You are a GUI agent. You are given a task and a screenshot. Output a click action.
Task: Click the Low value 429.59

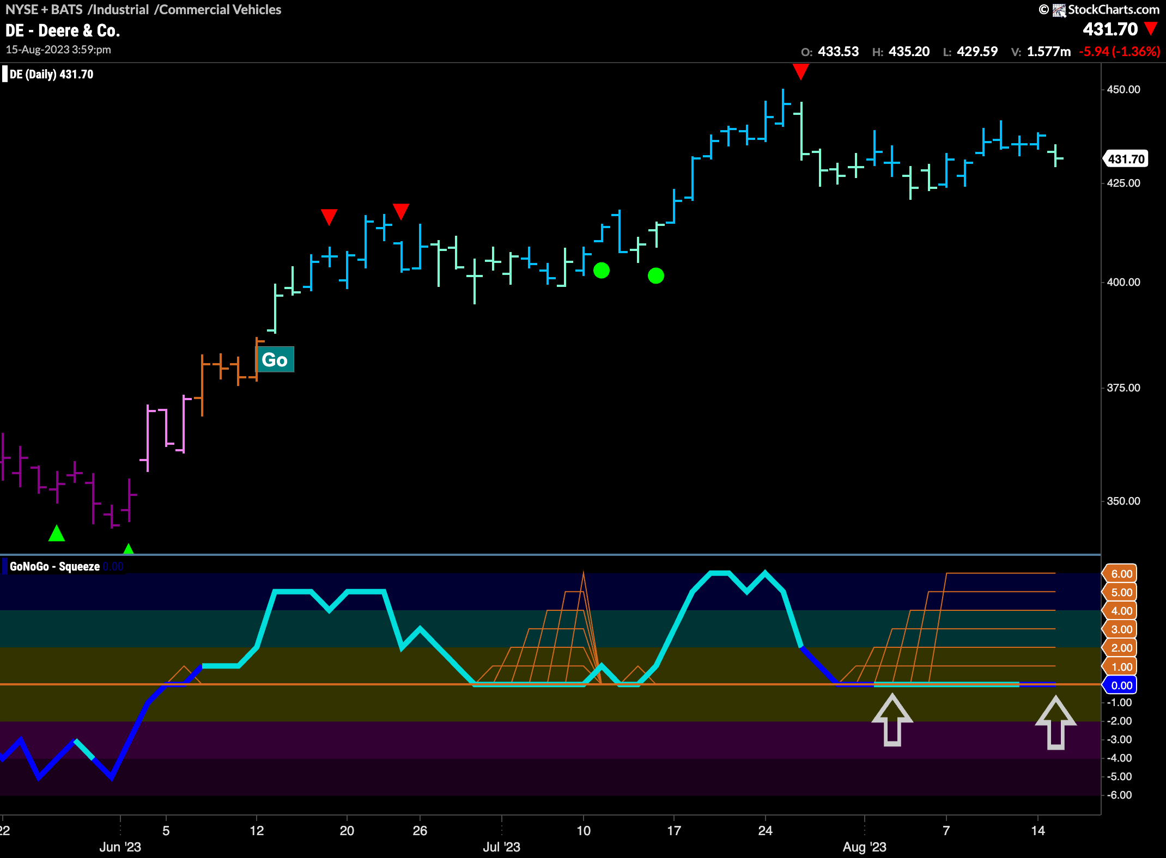pos(977,52)
